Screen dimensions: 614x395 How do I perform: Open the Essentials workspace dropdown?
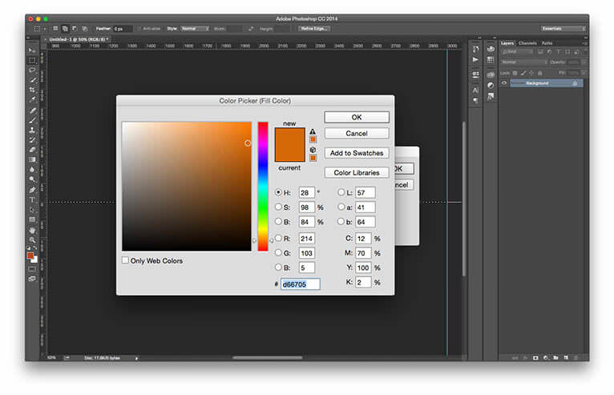(x=563, y=29)
